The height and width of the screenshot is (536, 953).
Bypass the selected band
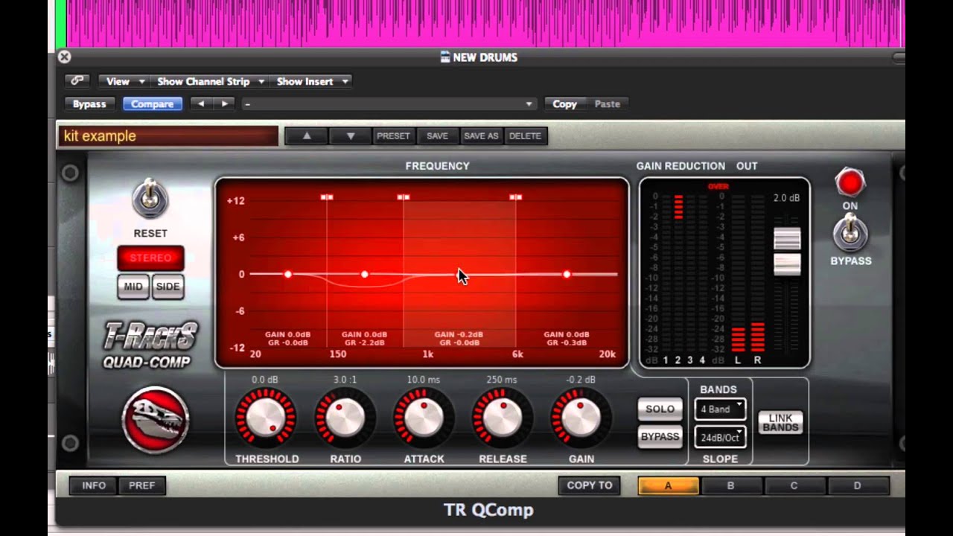coord(660,437)
